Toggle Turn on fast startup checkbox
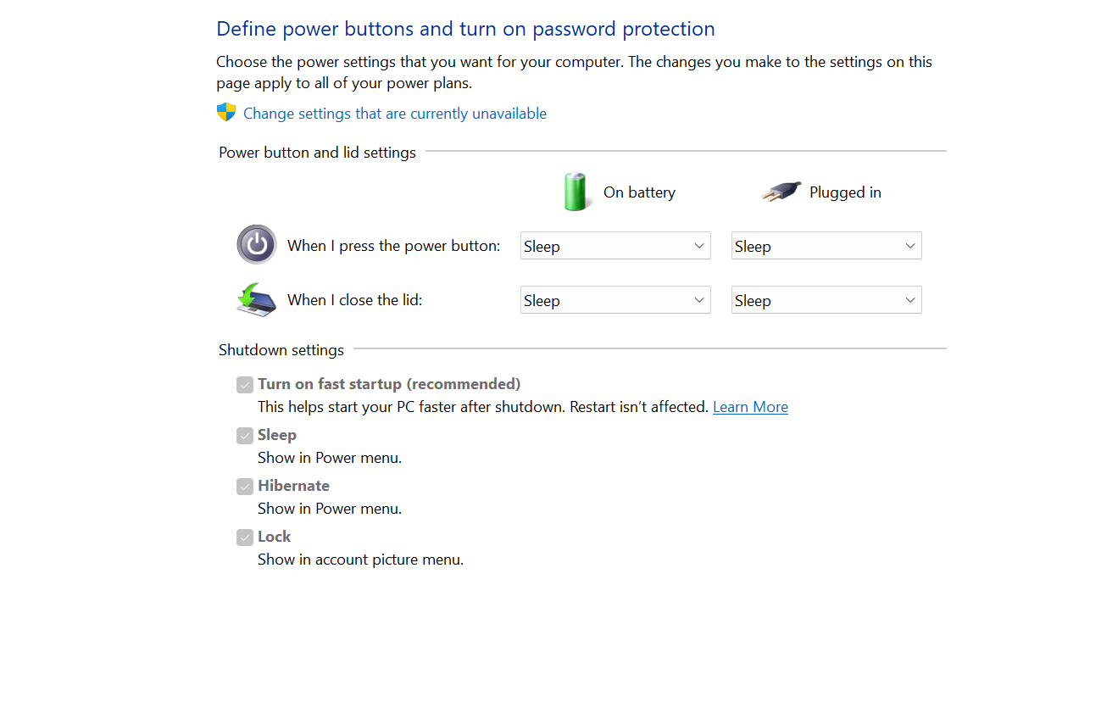This screenshot has height=713, width=1101. click(245, 384)
